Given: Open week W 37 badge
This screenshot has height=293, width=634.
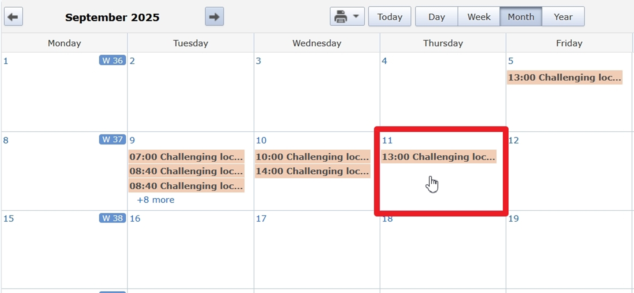Looking at the screenshot, I should 112,139.
